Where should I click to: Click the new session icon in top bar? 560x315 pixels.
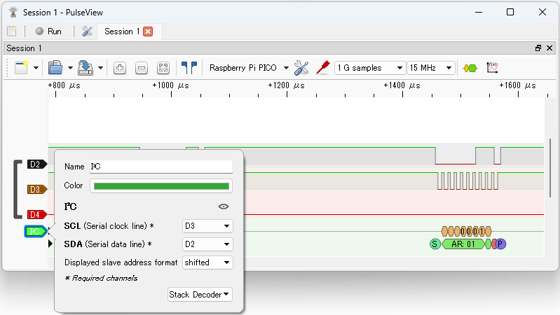[x=12, y=31]
